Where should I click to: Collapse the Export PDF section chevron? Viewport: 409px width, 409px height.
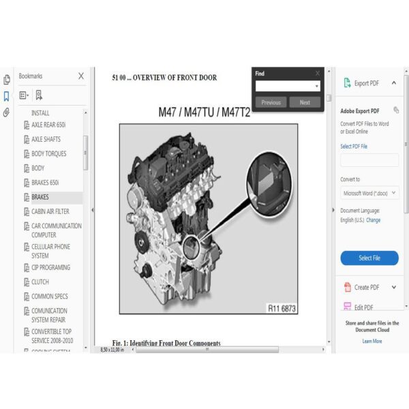[394, 83]
